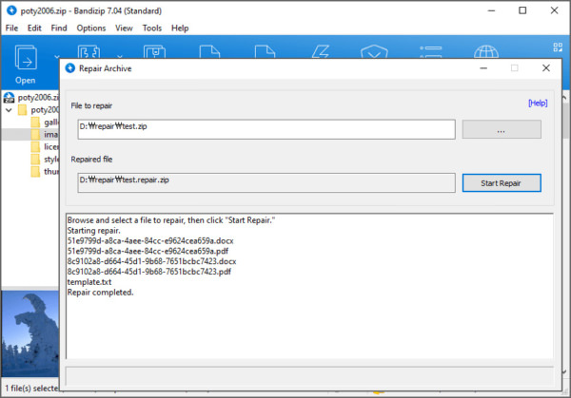Image resolution: width=571 pixels, height=398 pixels.
Task: Click the File to repair path field
Action: coord(266,130)
